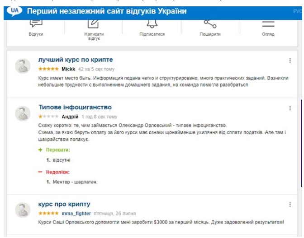Click the Підписатися bell icon
Viewport: 304px width, 238px height.
[152, 23]
